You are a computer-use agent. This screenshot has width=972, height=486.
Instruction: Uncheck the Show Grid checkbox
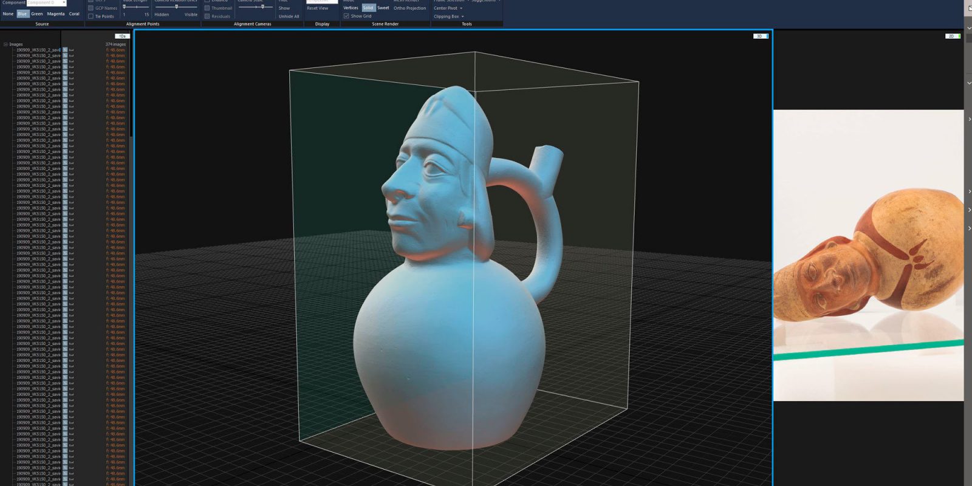pyautogui.click(x=346, y=16)
